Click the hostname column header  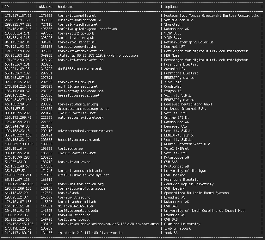[67, 7]
